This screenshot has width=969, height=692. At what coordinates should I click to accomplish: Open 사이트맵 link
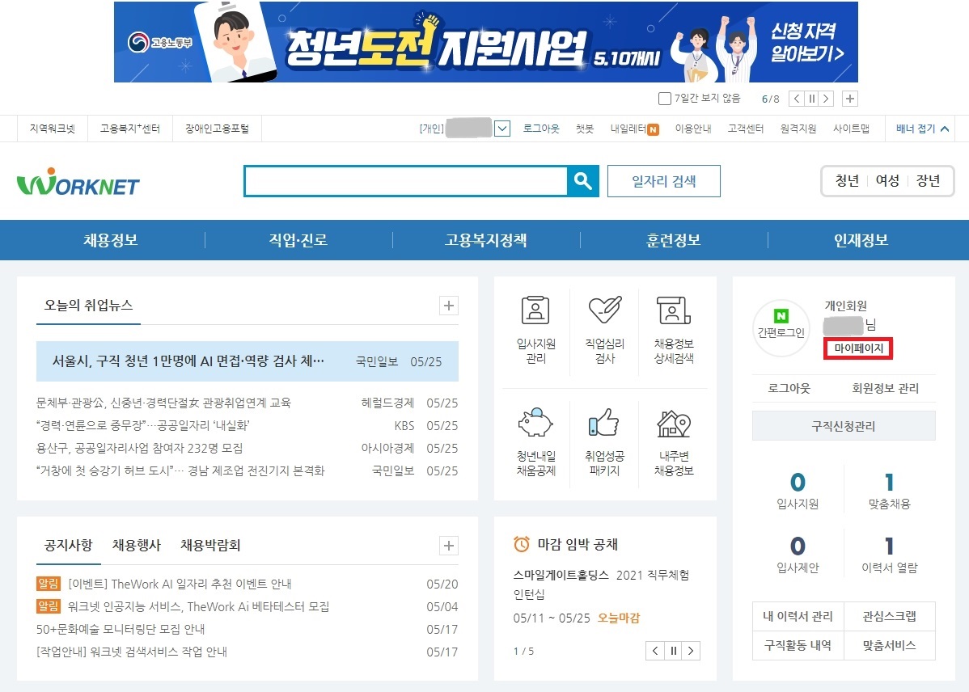pos(851,129)
